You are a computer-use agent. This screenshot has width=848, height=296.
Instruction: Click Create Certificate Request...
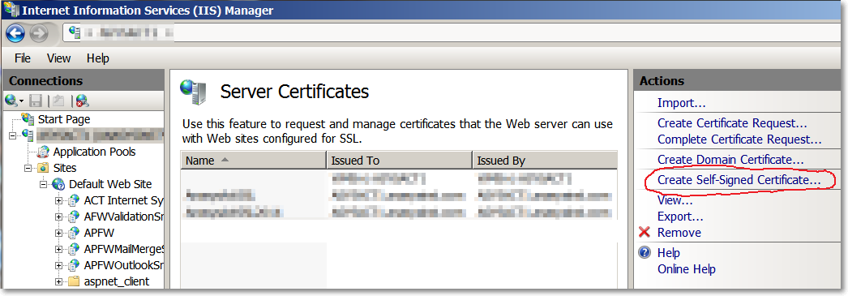click(x=732, y=123)
